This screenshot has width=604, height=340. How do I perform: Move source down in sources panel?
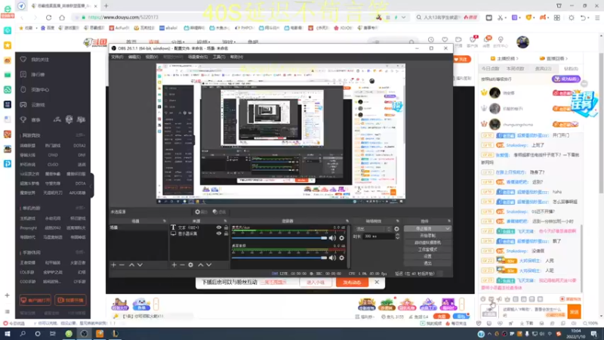(x=209, y=265)
